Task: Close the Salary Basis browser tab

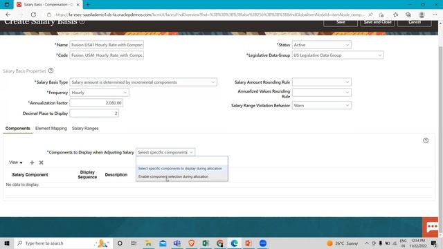Action: tap(78, 5)
